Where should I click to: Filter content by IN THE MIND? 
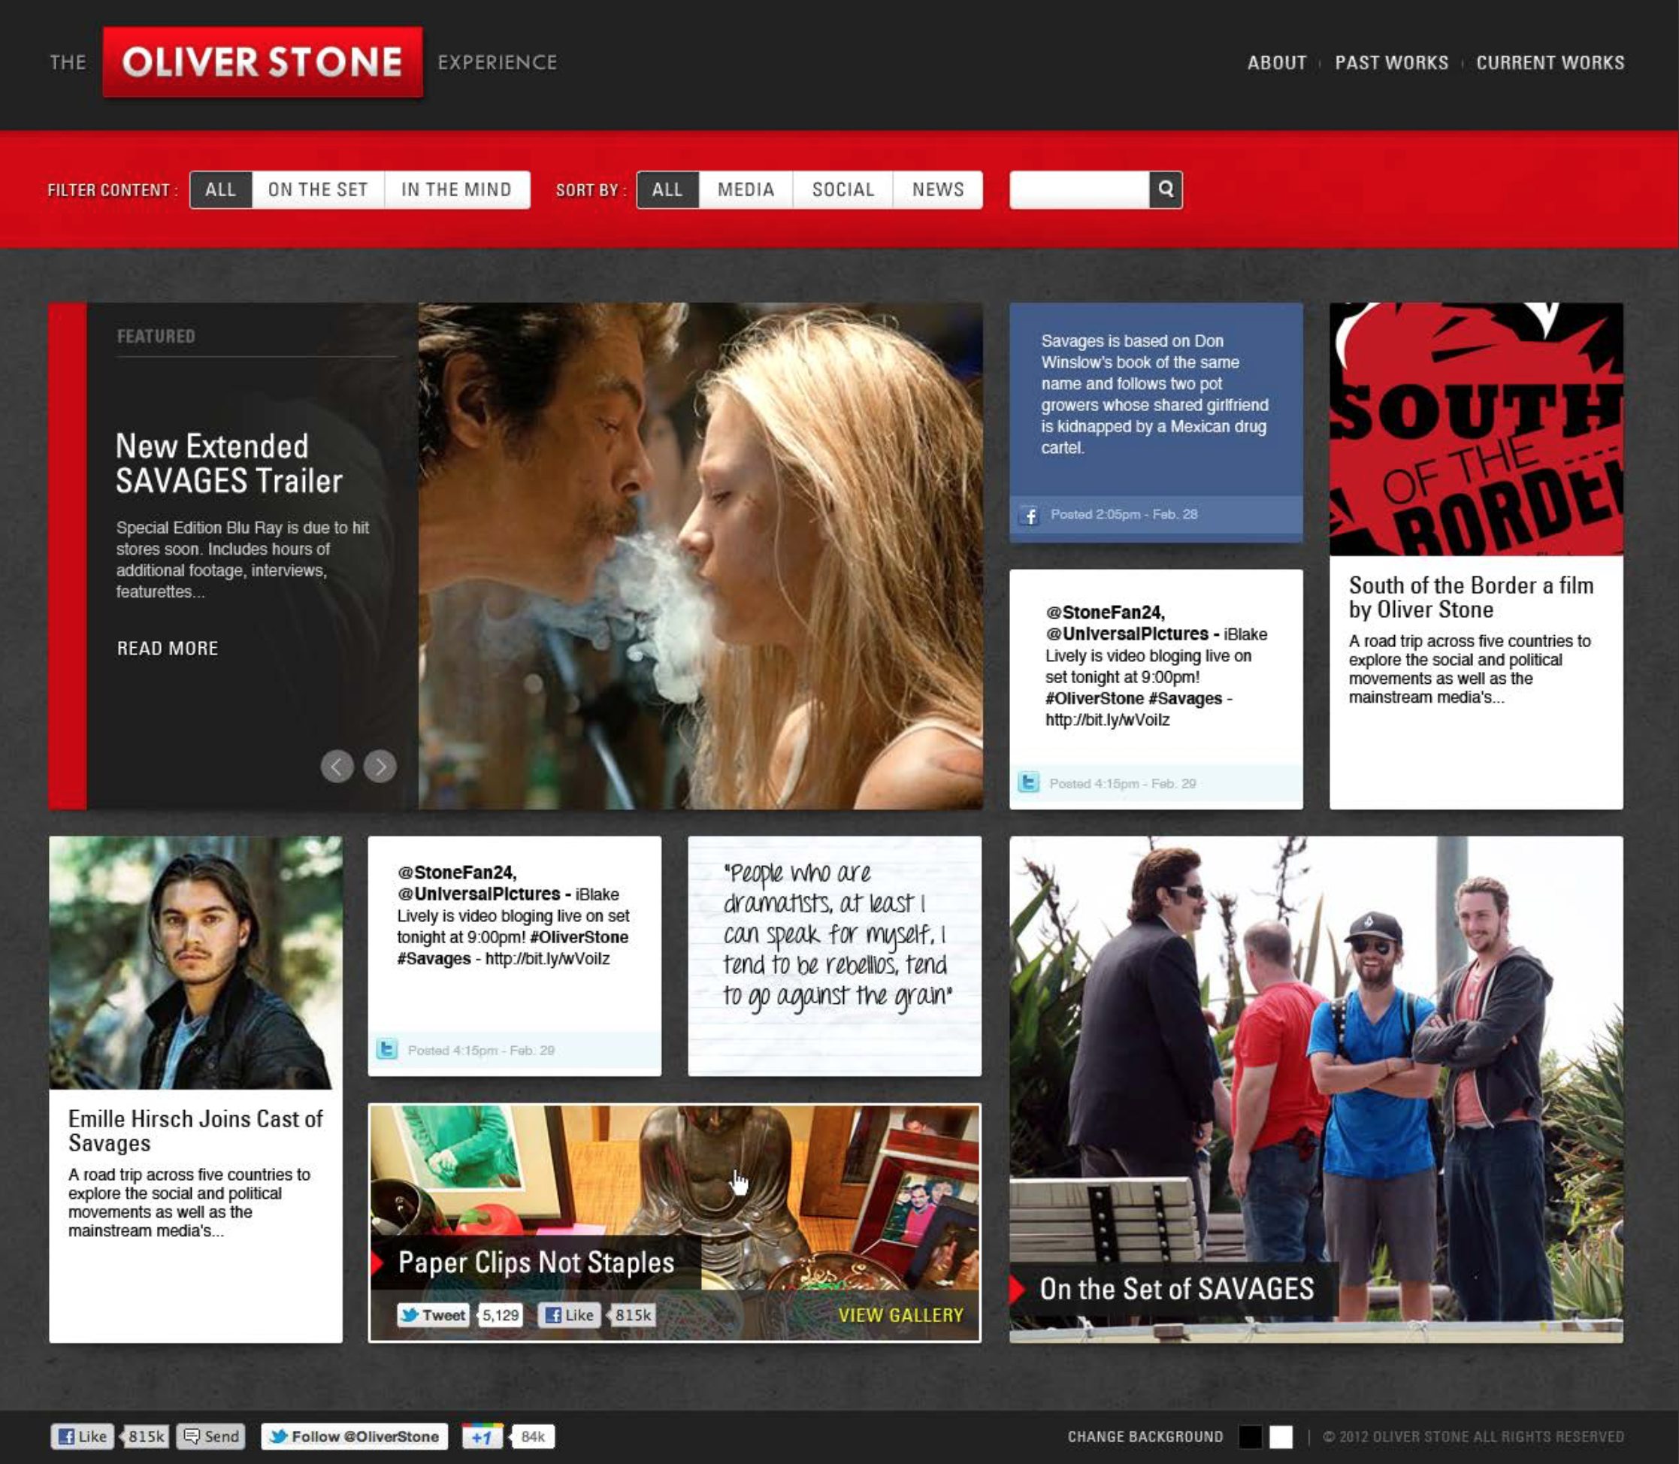(x=457, y=189)
